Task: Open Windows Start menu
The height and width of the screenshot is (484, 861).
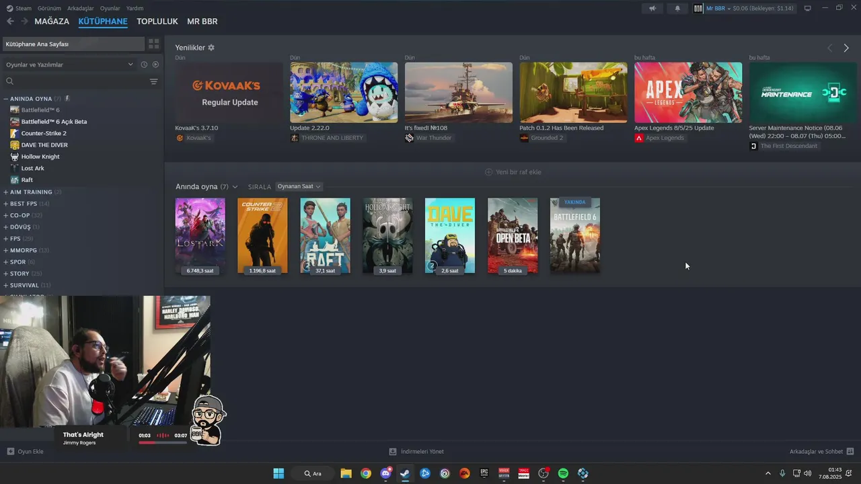Action: (278, 473)
